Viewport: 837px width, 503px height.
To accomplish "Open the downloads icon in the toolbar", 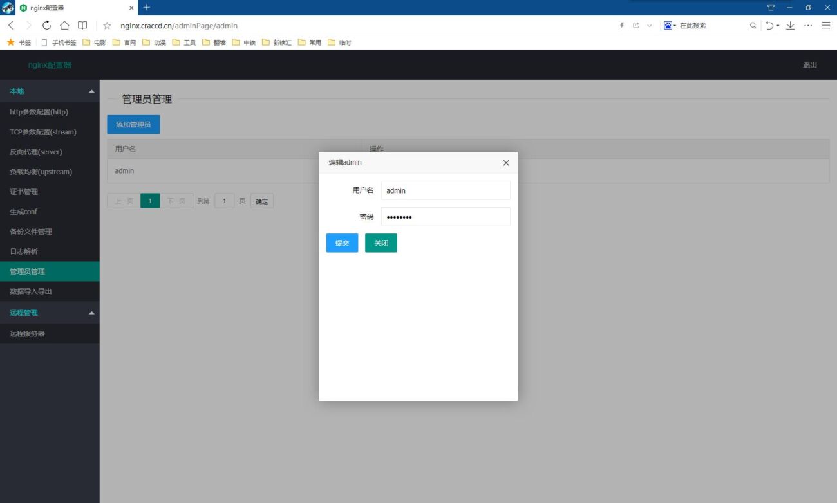I will click(x=789, y=25).
